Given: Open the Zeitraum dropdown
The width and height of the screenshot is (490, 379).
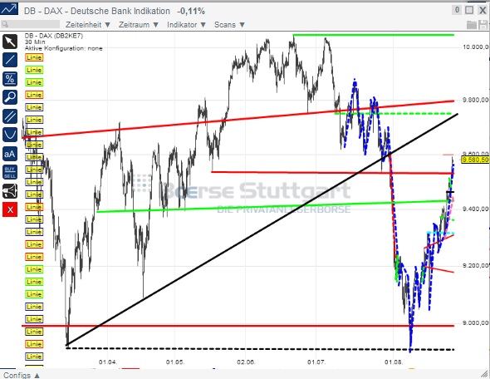Looking at the screenshot, I should pyautogui.click(x=139, y=25).
